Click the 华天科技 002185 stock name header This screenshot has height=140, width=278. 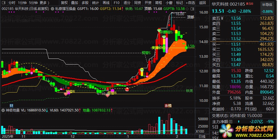pyautogui.click(x=228, y=4)
